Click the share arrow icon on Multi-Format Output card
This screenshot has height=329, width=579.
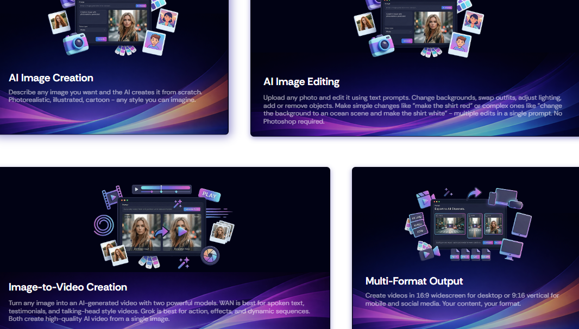click(474, 192)
